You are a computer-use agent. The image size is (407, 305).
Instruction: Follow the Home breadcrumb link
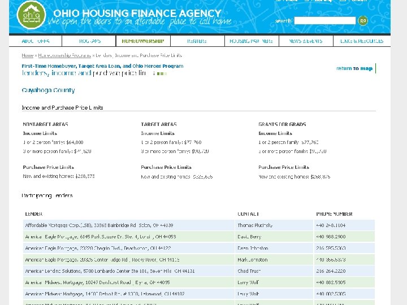(28, 55)
